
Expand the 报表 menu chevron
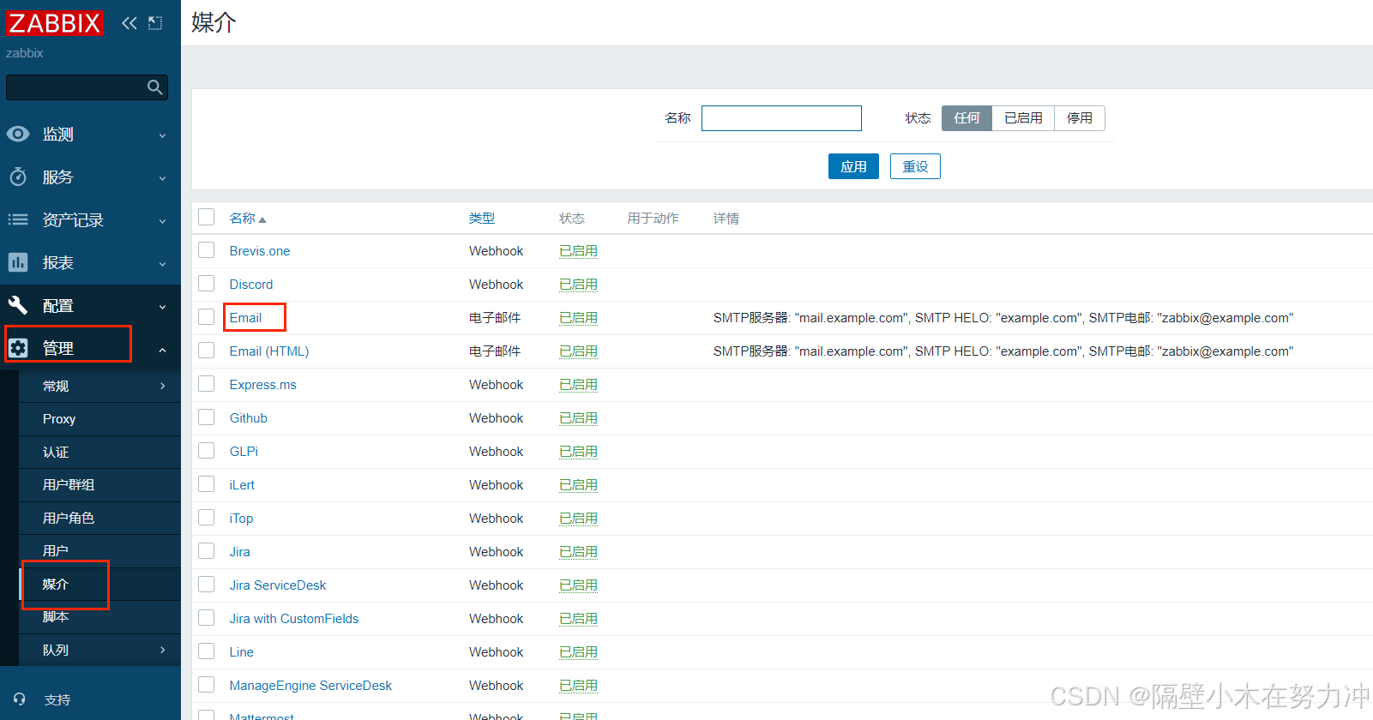point(162,264)
